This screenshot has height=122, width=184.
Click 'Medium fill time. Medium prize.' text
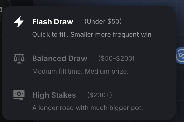point(80,71)
